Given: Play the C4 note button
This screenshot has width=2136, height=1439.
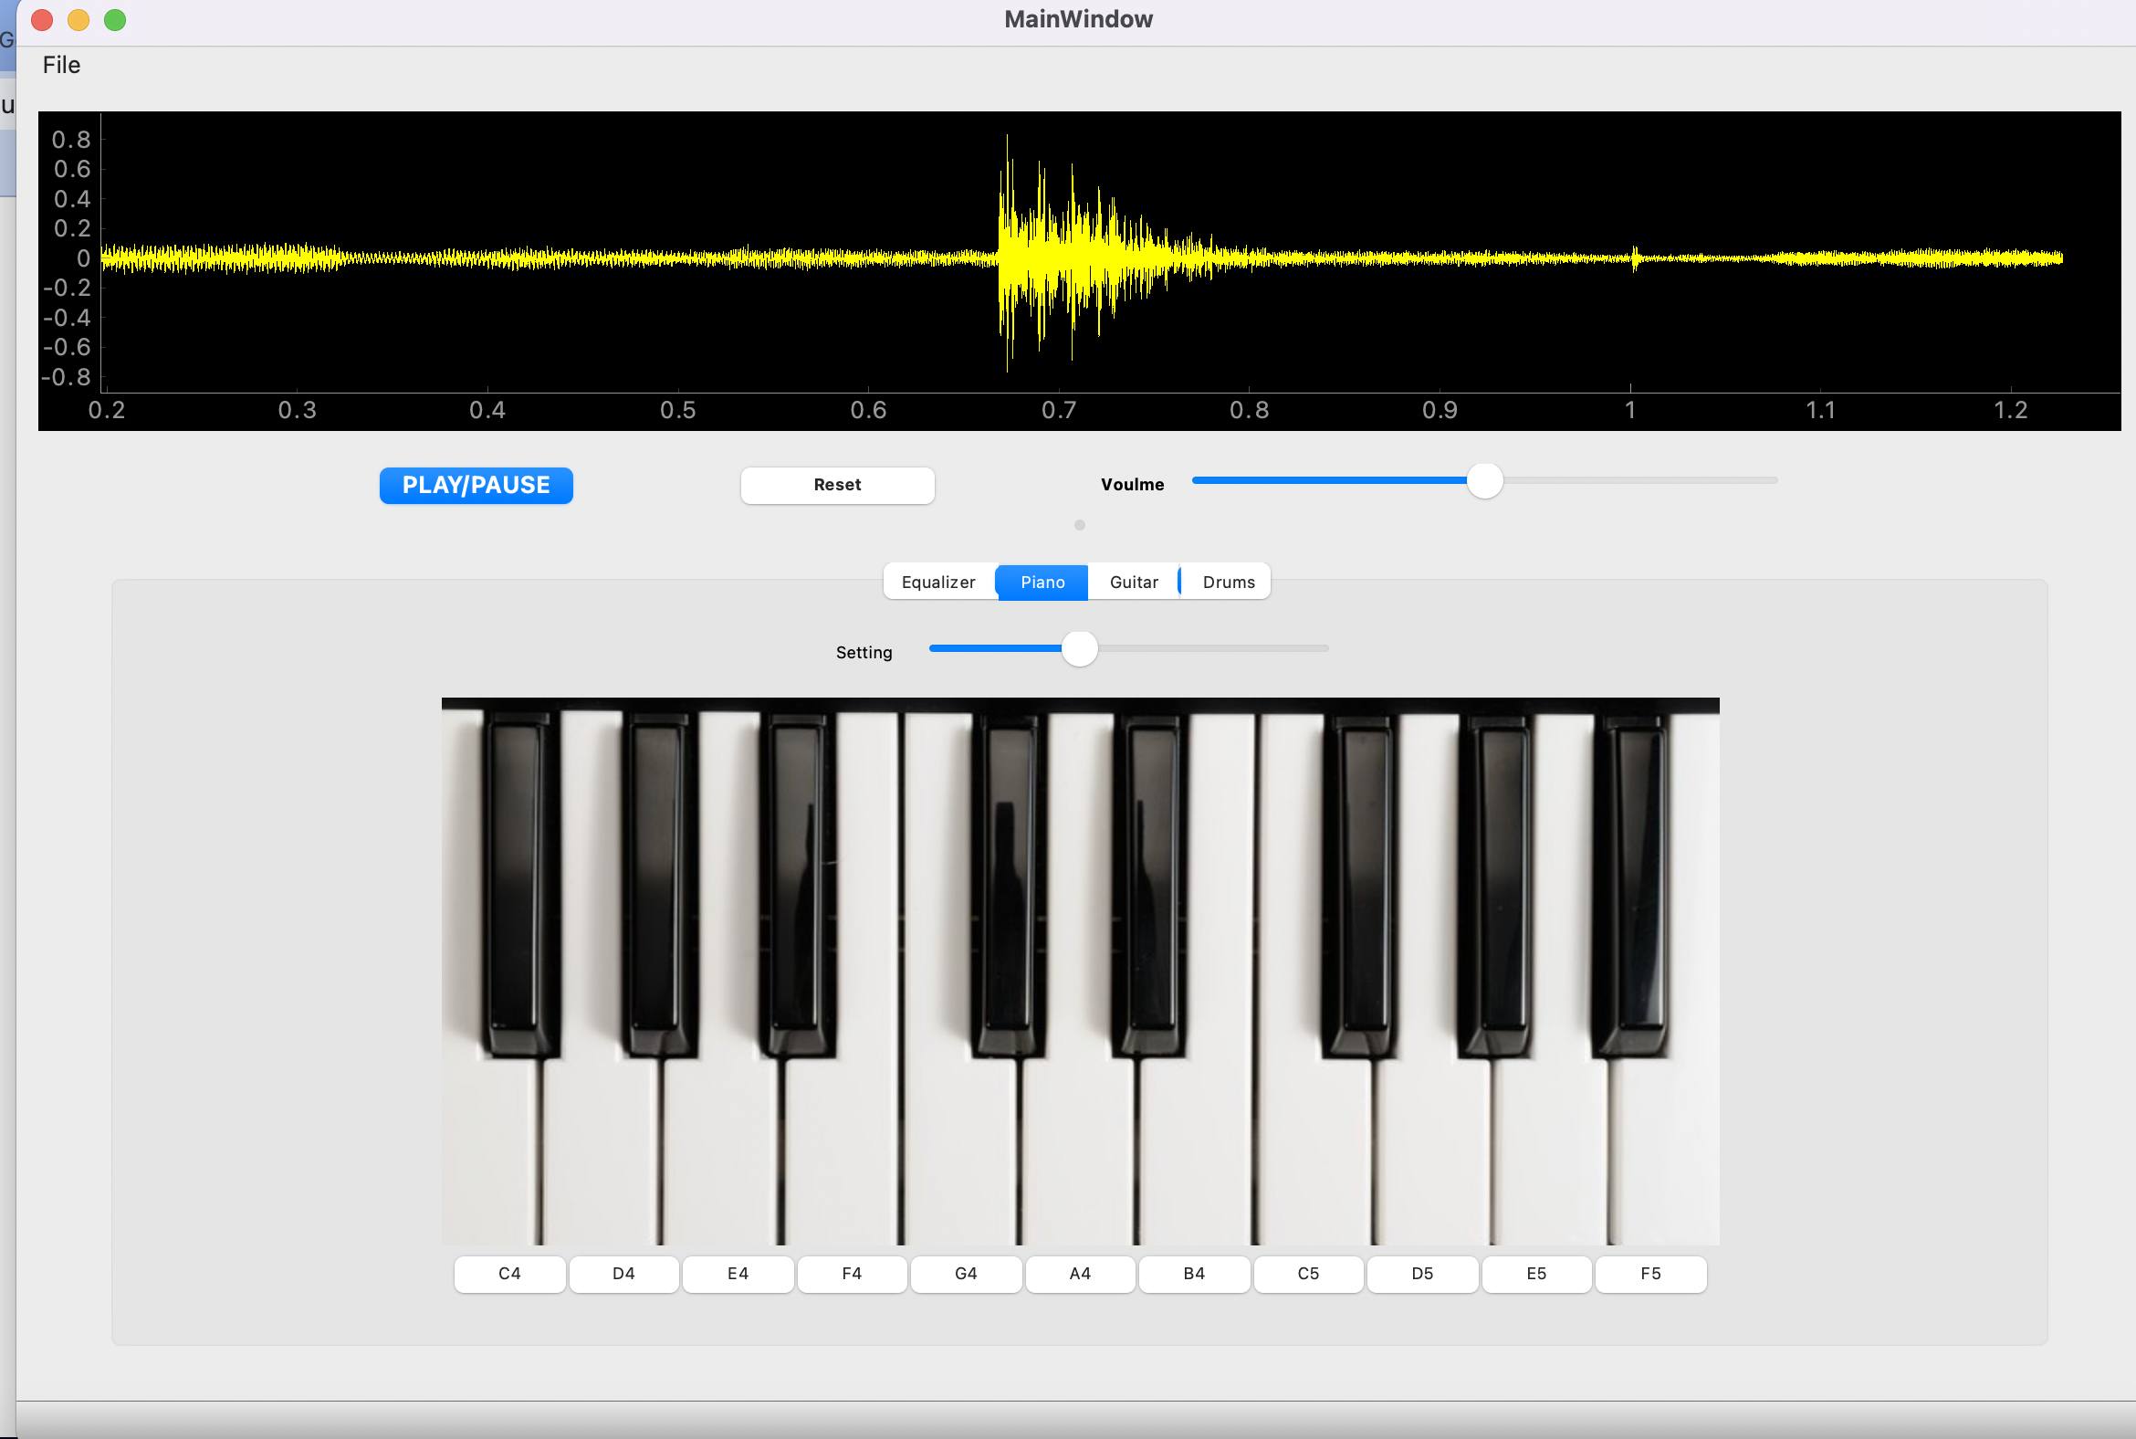Looking at the screenshot, I should coord(509,1273).
